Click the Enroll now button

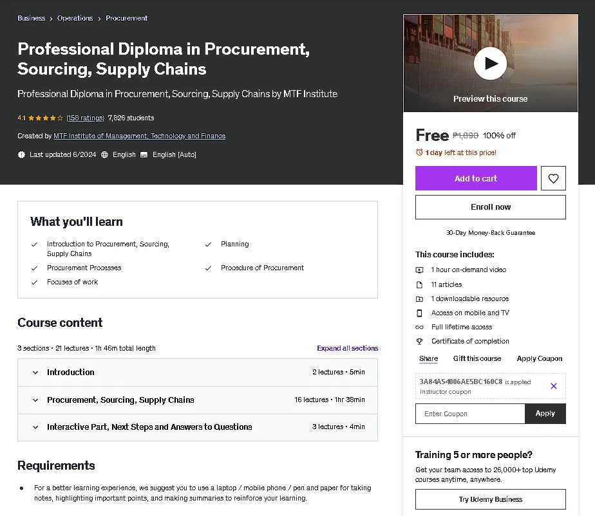490,207
